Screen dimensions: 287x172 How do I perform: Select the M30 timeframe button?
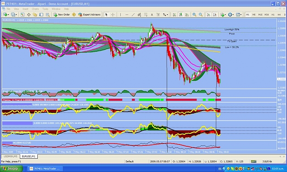click(x=267, y=15)
